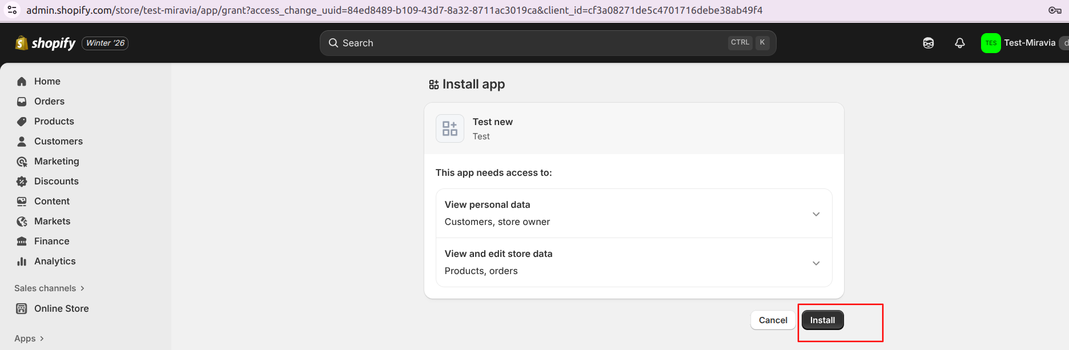Click the Shopify logo in header
The height and width of the screenshot is (350, 1069).
(x=46, y=43)
